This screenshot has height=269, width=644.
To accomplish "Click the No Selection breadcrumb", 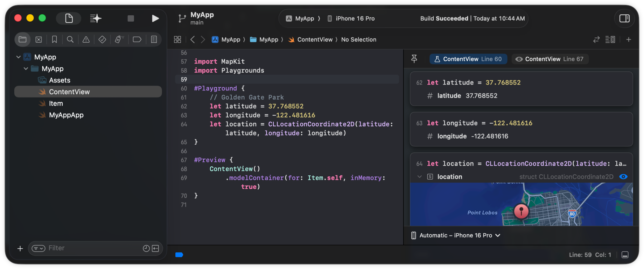I will tap(359, 39).
